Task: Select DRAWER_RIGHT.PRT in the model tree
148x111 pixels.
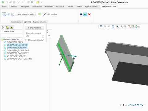Action: (x=18, y=51)
